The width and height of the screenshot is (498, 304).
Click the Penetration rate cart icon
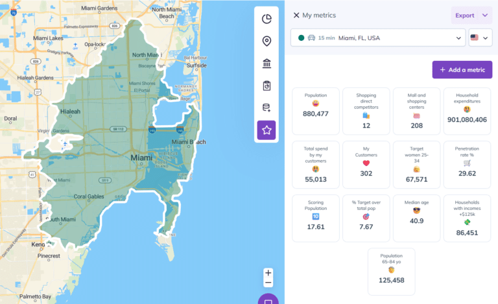(x=467, y=163)
